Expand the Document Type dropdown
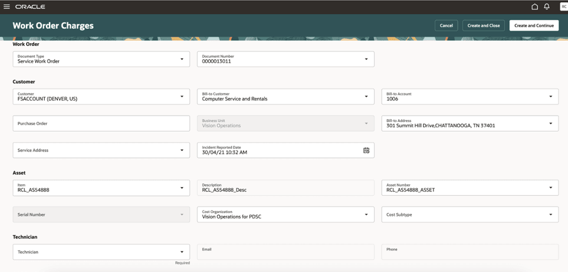Viewport: 568px width, 272px height. coord(182,59)
